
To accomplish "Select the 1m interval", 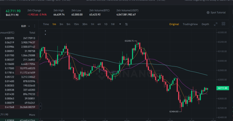I will click(x=54, y=24).
